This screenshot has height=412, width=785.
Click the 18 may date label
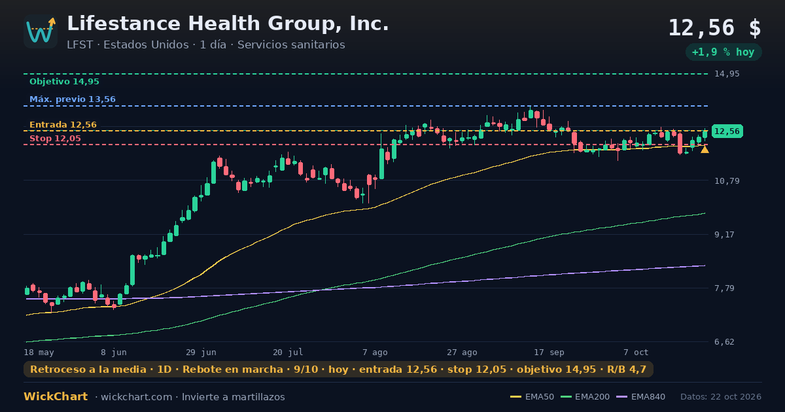point(39,352)
